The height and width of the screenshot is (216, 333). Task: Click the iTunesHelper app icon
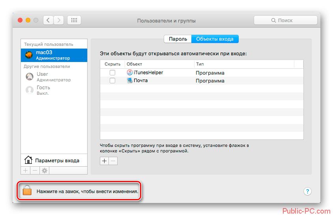click(130, 73)
